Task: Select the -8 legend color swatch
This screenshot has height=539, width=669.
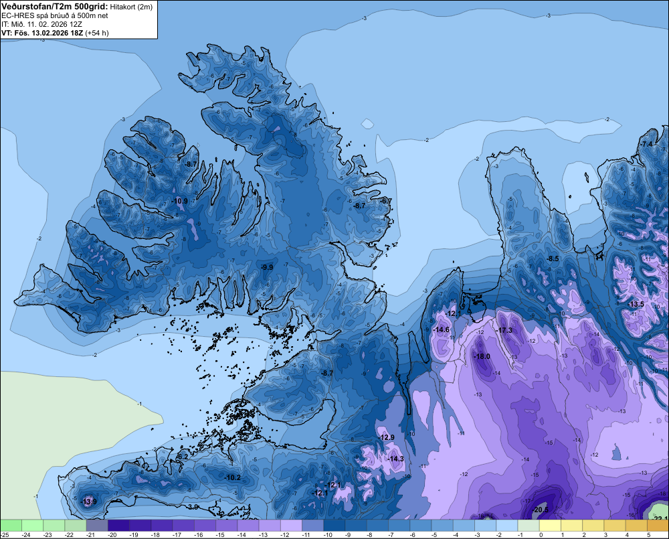Action: [x=377, y=526]
